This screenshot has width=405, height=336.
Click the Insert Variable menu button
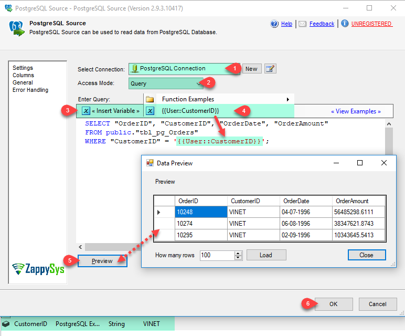coord(110,111)
